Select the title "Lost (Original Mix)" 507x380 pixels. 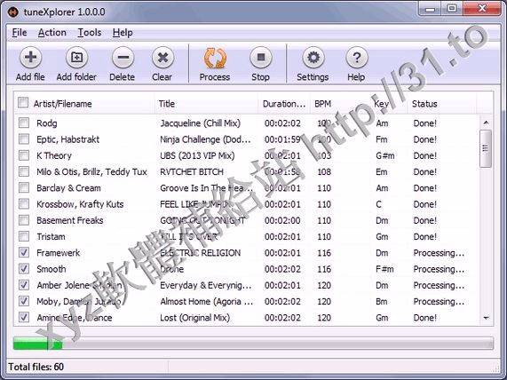coord(195,318)
